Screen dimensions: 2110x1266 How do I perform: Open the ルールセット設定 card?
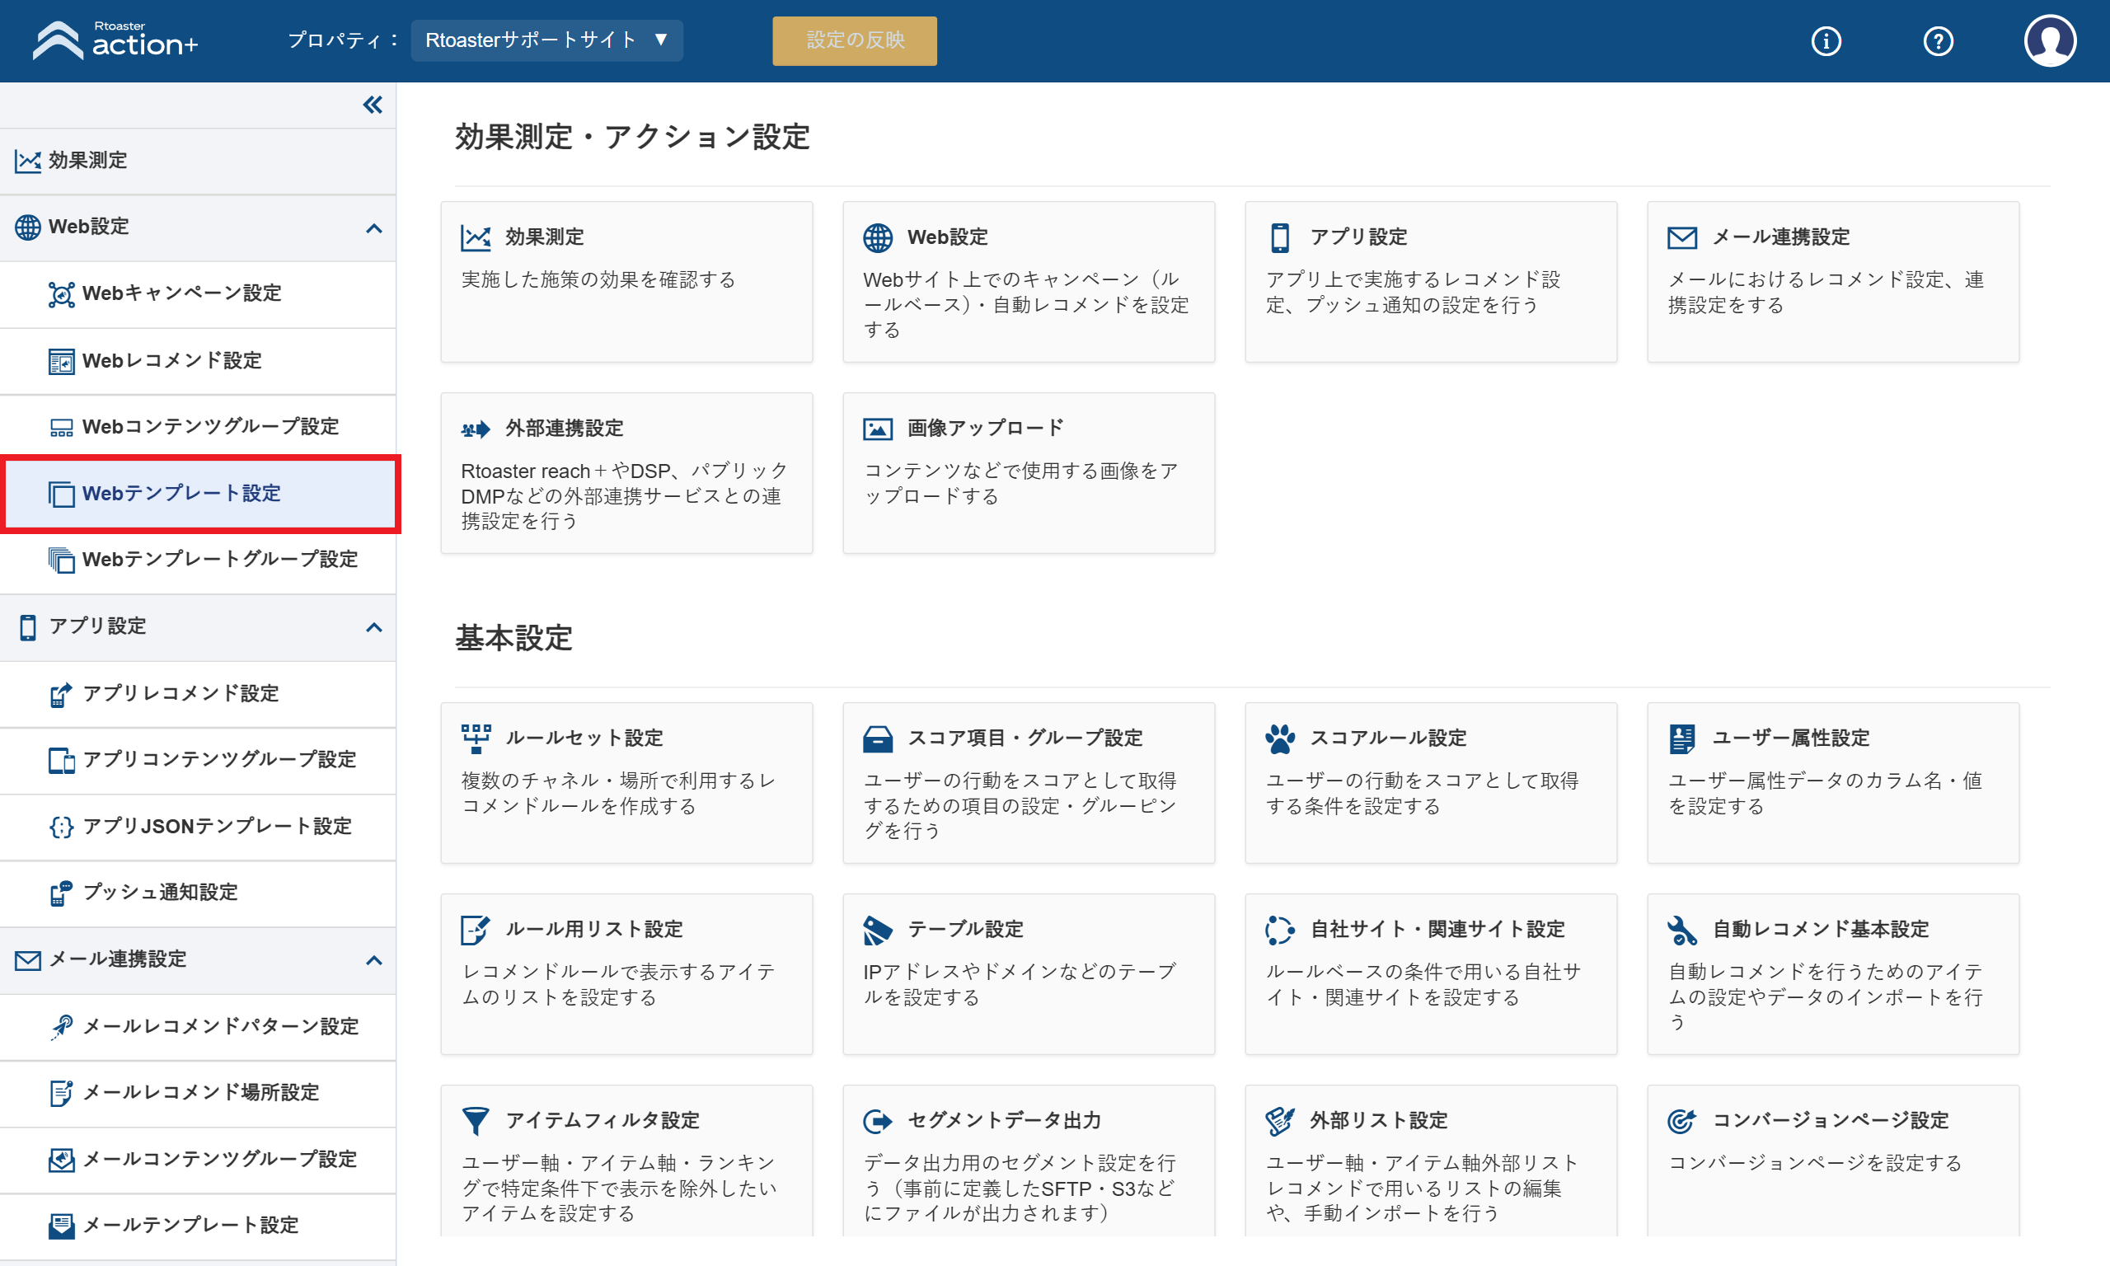point(627,783)
